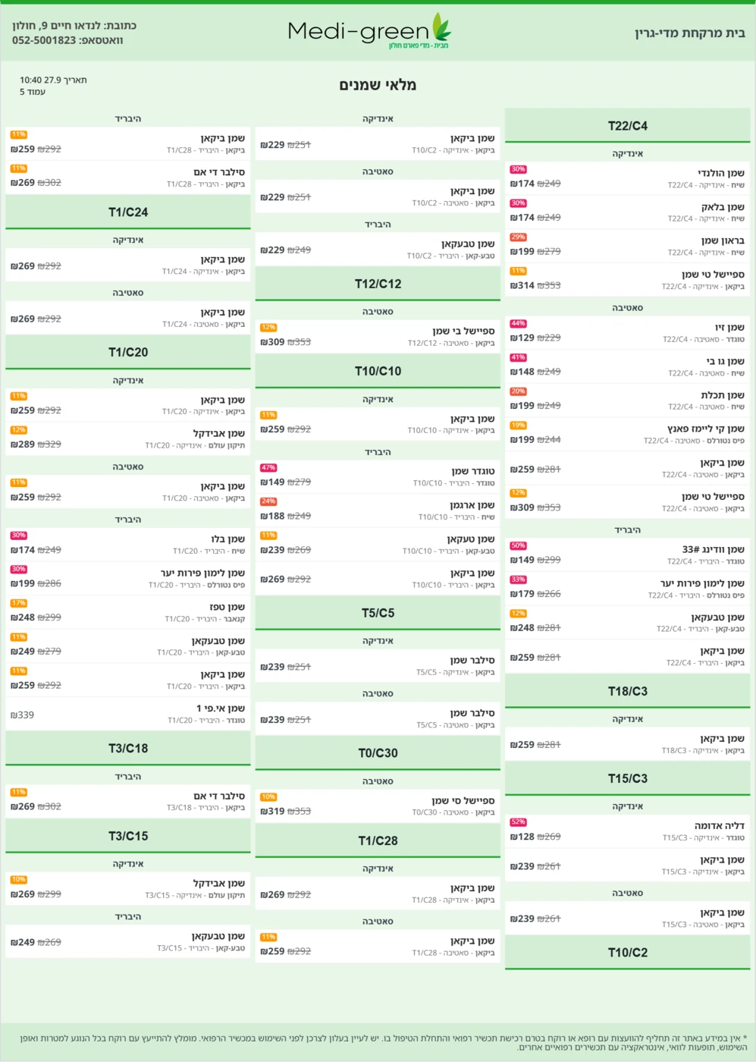Click the 17% discount badge on שמן טפו
Image resolution: width=756 pixels, height=1062 pixels.
pyautogui.click(x=19, y=604)
